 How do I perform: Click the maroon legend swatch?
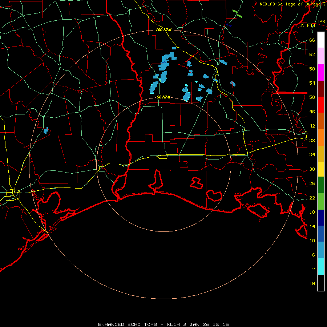tap(321, 89)
